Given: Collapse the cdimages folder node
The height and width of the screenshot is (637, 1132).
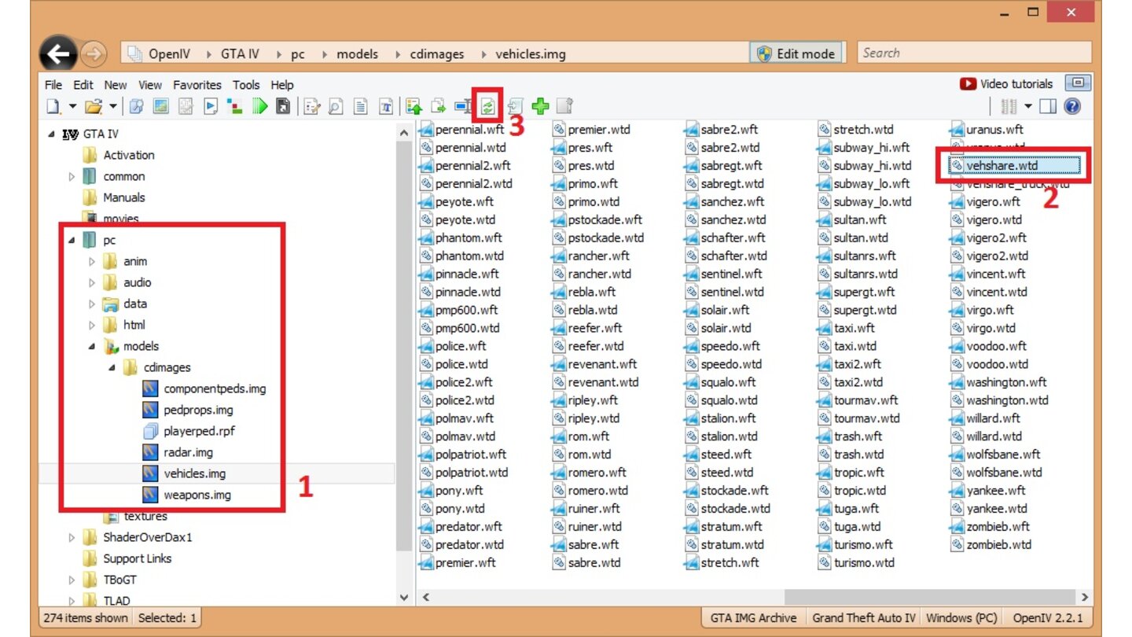Looking at the screenshot, I should tap(112, 368).
